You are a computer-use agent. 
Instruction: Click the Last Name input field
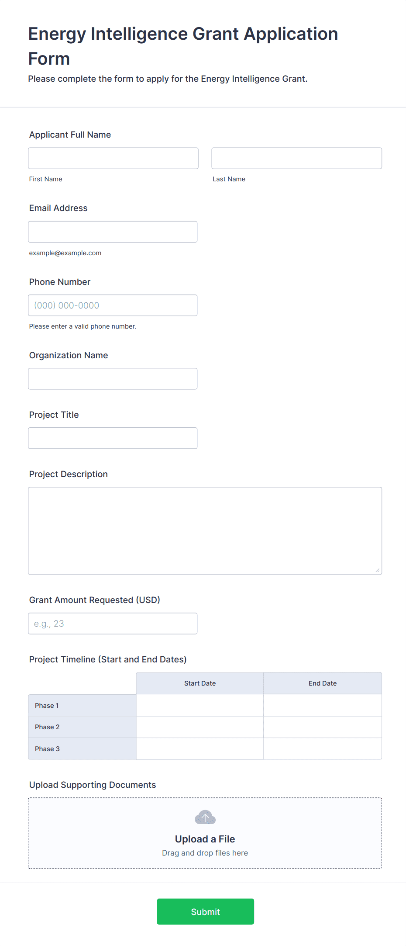click(296, 158)
